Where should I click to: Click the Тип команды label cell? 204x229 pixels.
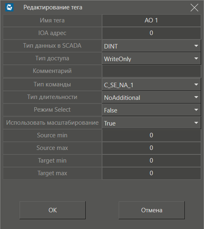(52, 84)
